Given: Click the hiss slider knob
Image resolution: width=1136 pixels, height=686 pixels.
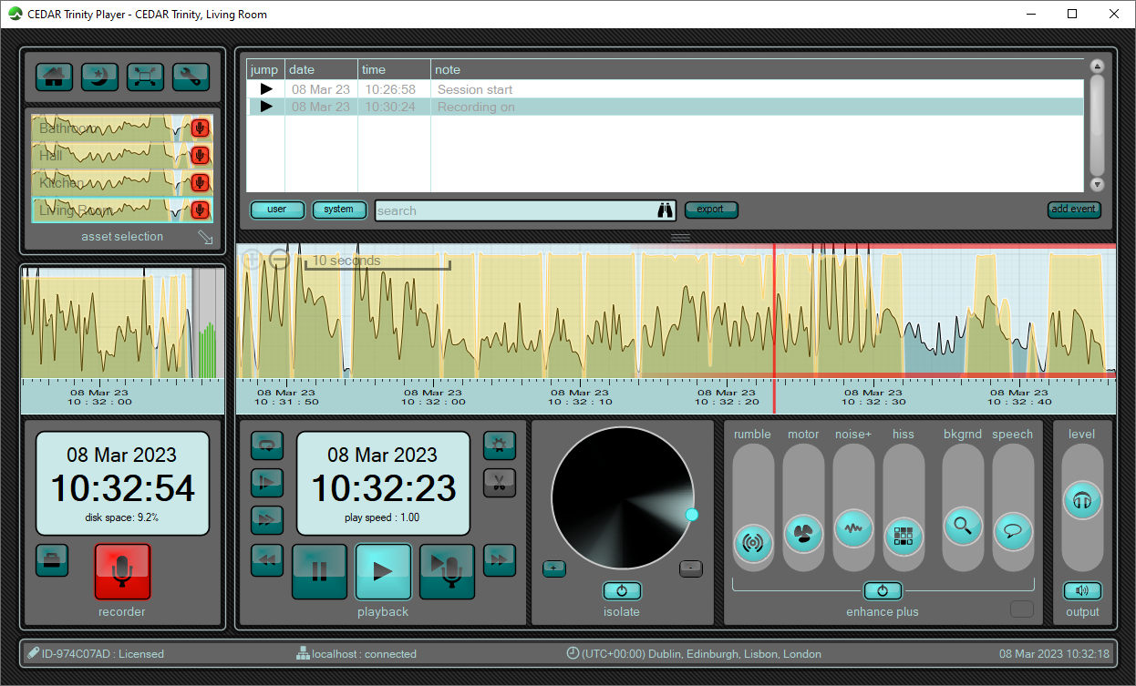Looking at the screenshot, I should pos(904,536).
